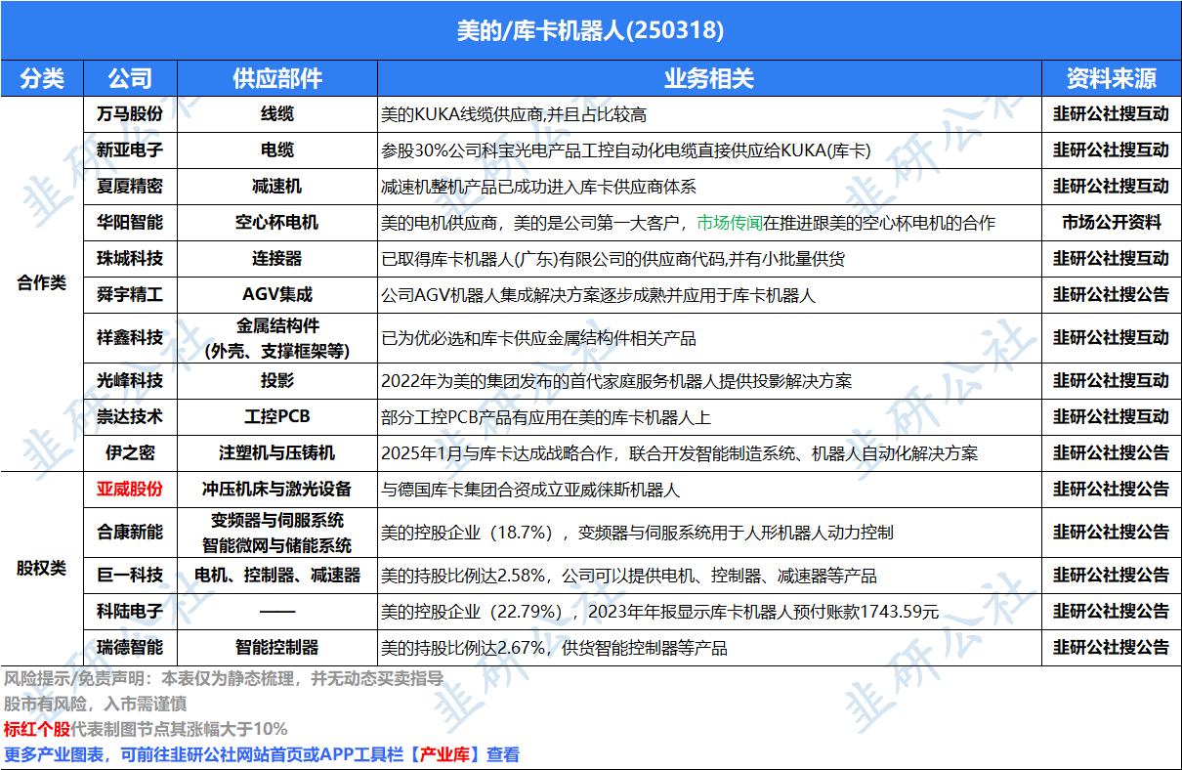Click company name 舜宇精工
The width and height of the screenshot is (1182, 770).
(130, 294)
